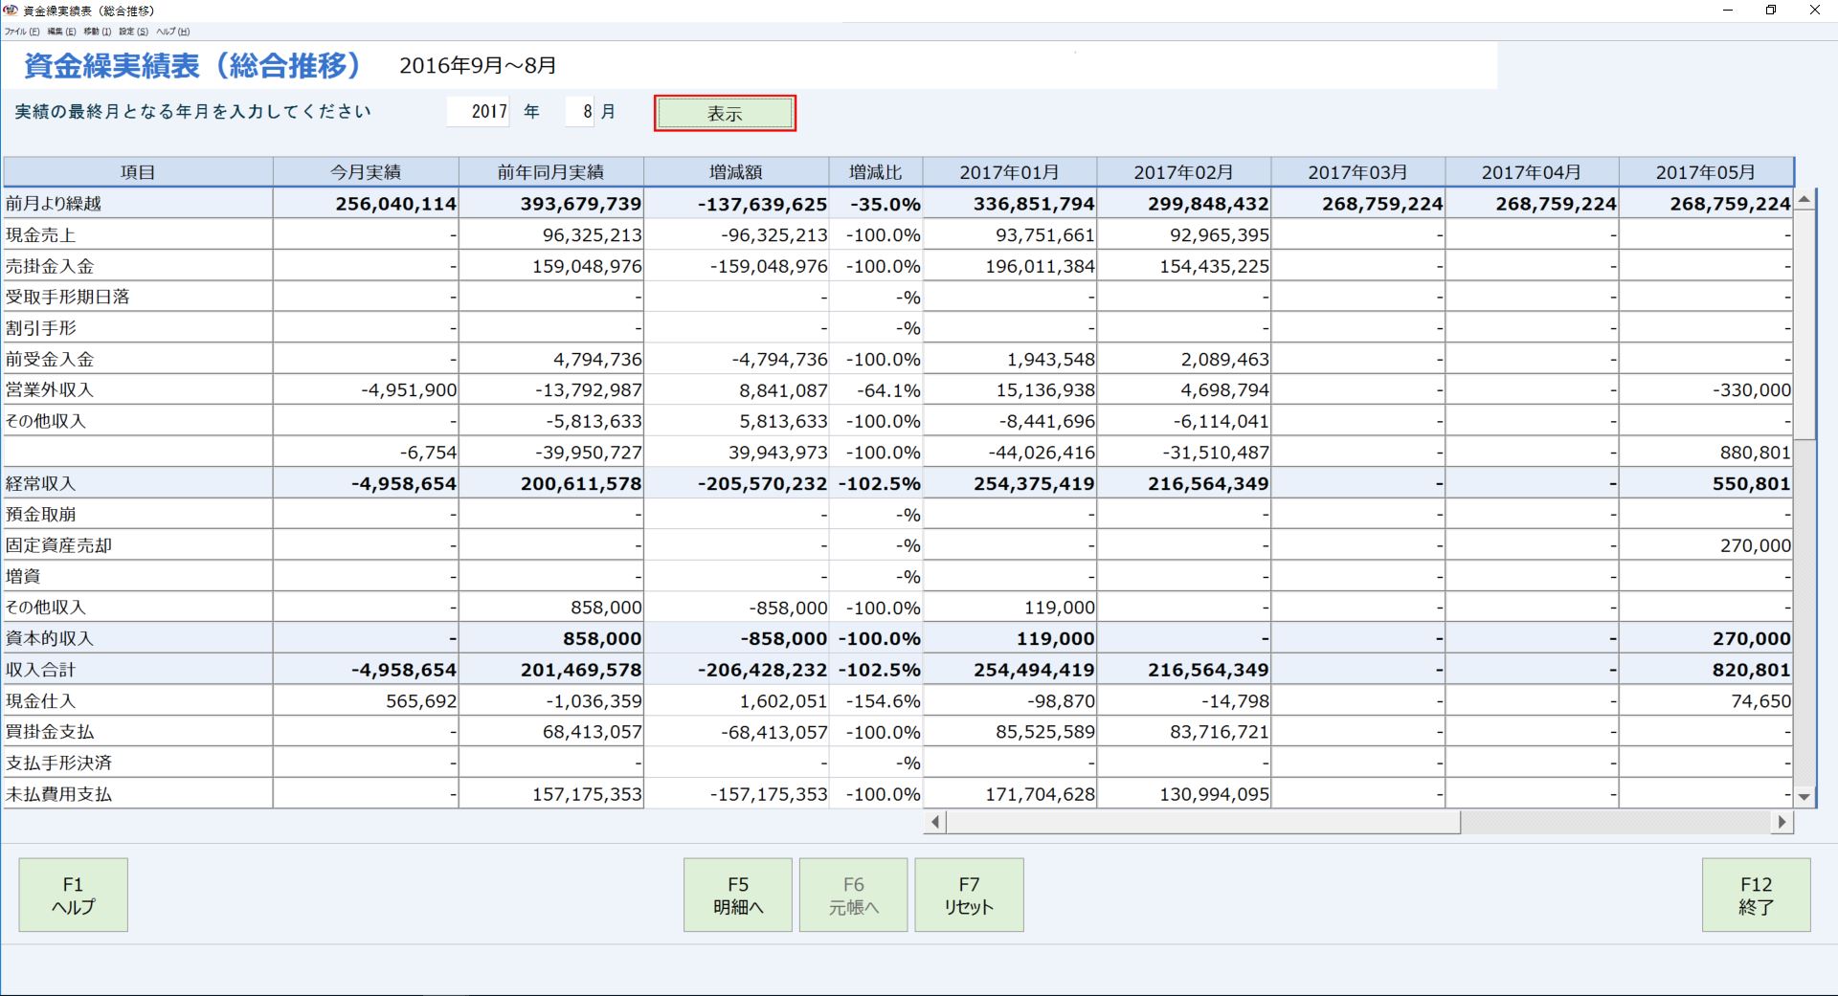1838x996 pixels.
Task: Click the horizontal scrollbar right arrow
Action: tap(1782, 822)
